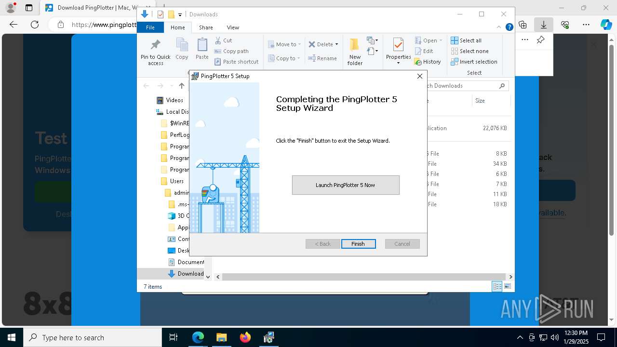
Task: Open Edge Collections toolbar icon
Action: 523,25
